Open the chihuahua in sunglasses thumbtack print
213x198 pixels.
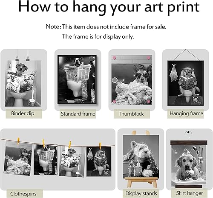(132, 84)
